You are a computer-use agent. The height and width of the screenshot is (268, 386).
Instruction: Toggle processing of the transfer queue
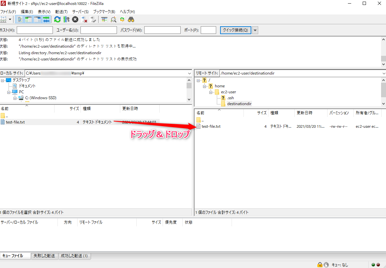(x=66, y=19)
